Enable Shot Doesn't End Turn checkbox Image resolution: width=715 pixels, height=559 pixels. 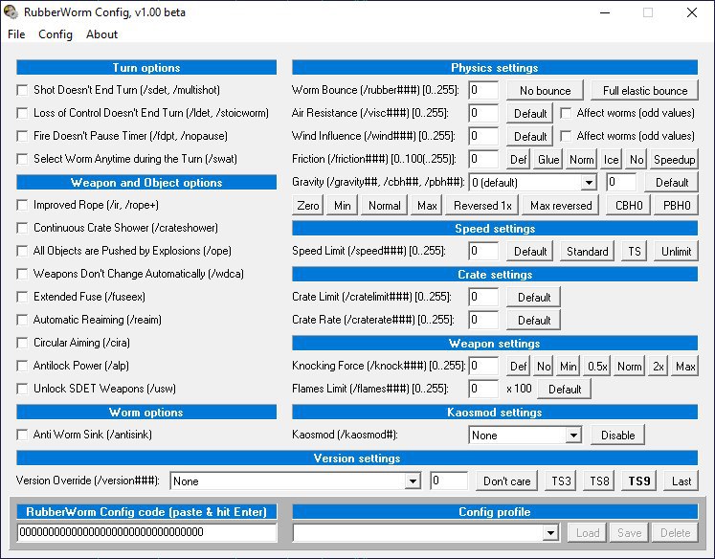22,90
